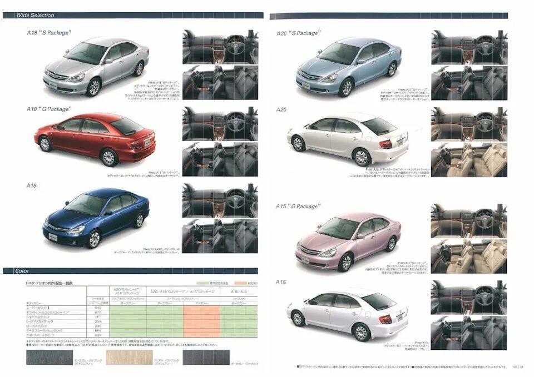Click the silver A18 "S Package" car photo

pyautogui.click(x=96, y=67)
